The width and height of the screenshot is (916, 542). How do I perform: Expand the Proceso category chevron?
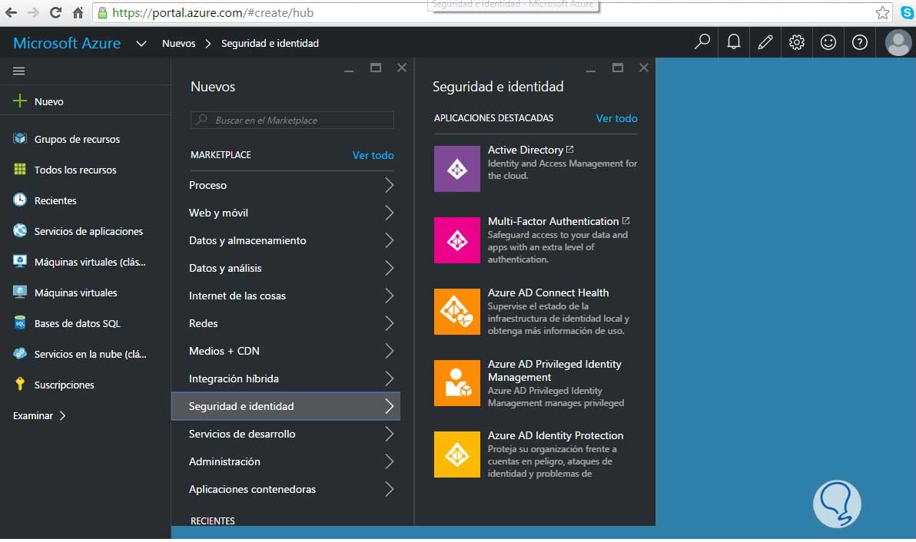point(390,185)
